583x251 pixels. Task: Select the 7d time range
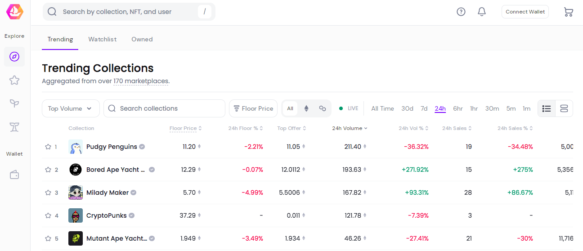424,108
